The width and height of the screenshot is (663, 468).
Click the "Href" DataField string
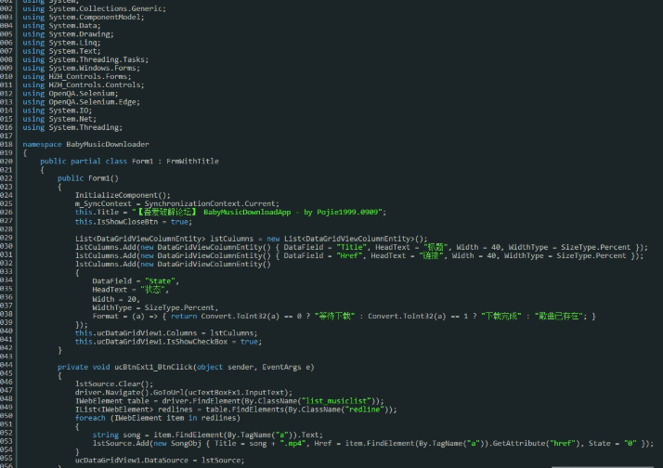(x=349, y=255)
